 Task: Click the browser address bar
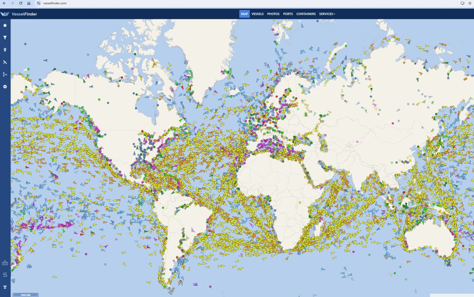71,4
